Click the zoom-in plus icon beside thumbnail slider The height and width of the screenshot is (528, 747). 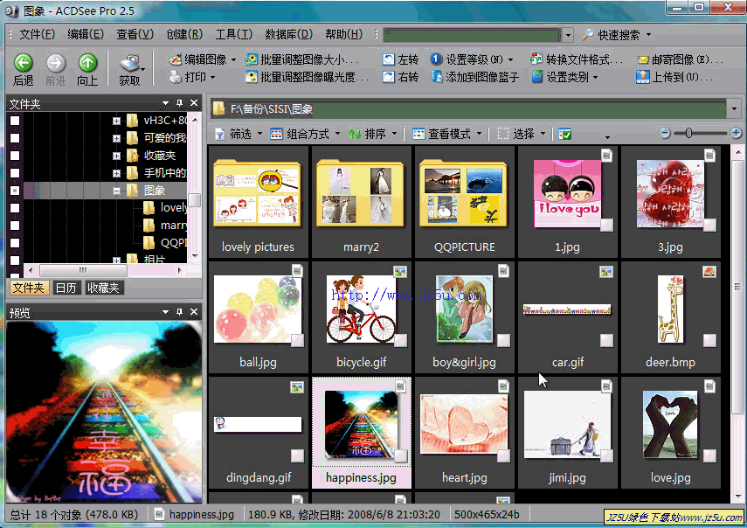tap(736, 133)
